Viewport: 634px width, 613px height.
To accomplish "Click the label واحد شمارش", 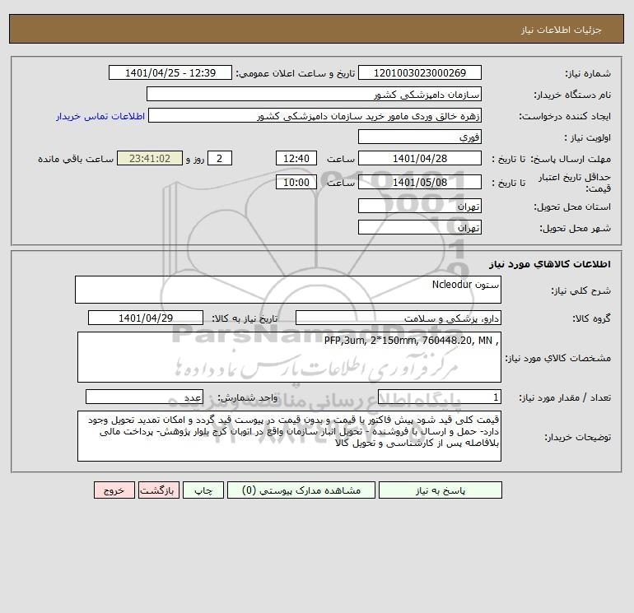I will click(248, 397).
